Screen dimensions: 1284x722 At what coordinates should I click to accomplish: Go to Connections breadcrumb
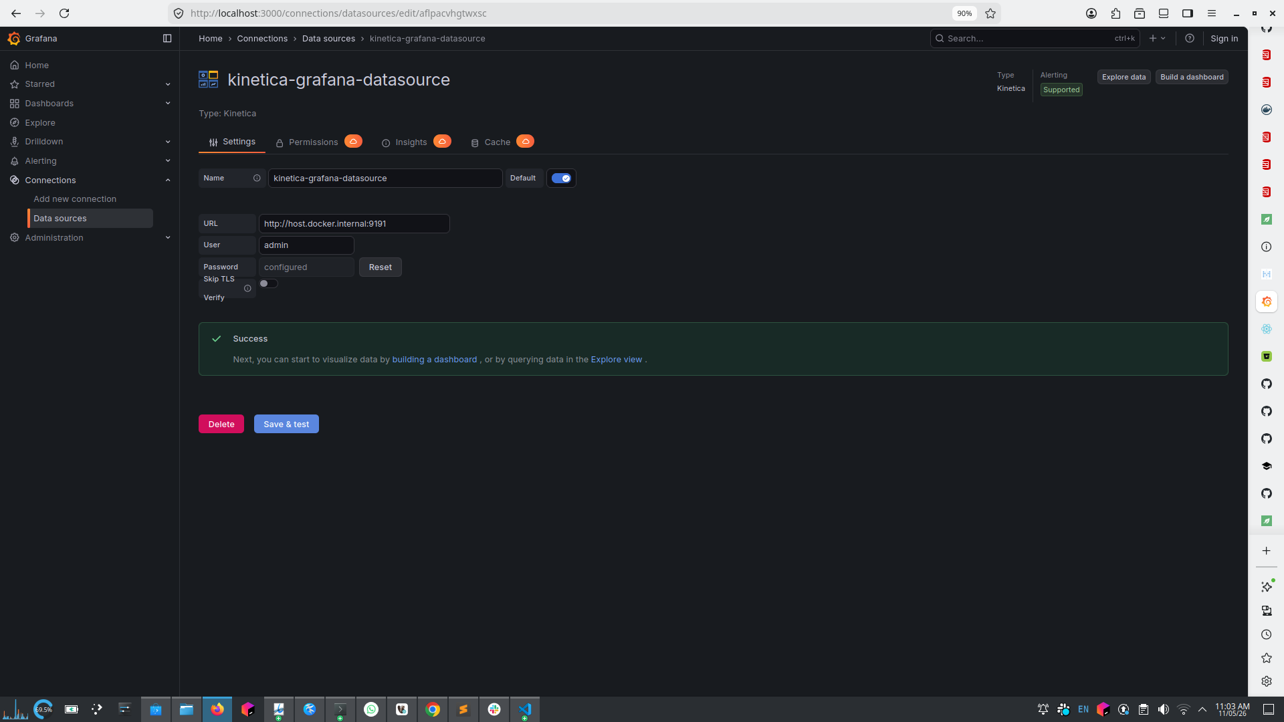point(262,39)
